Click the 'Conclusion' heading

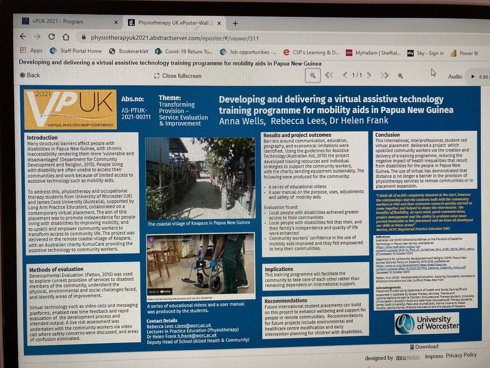click(387, 135)
